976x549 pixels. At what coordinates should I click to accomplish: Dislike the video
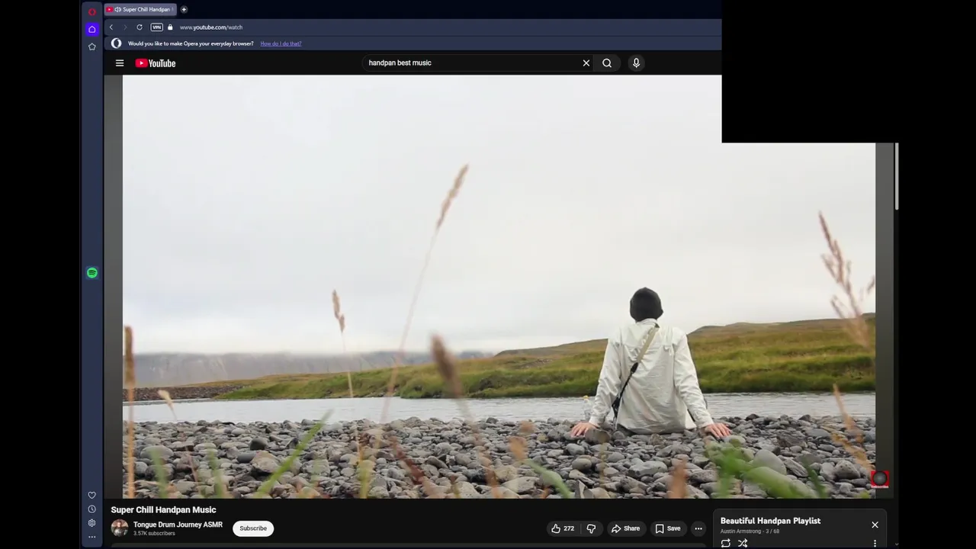[x=591, y=528]
